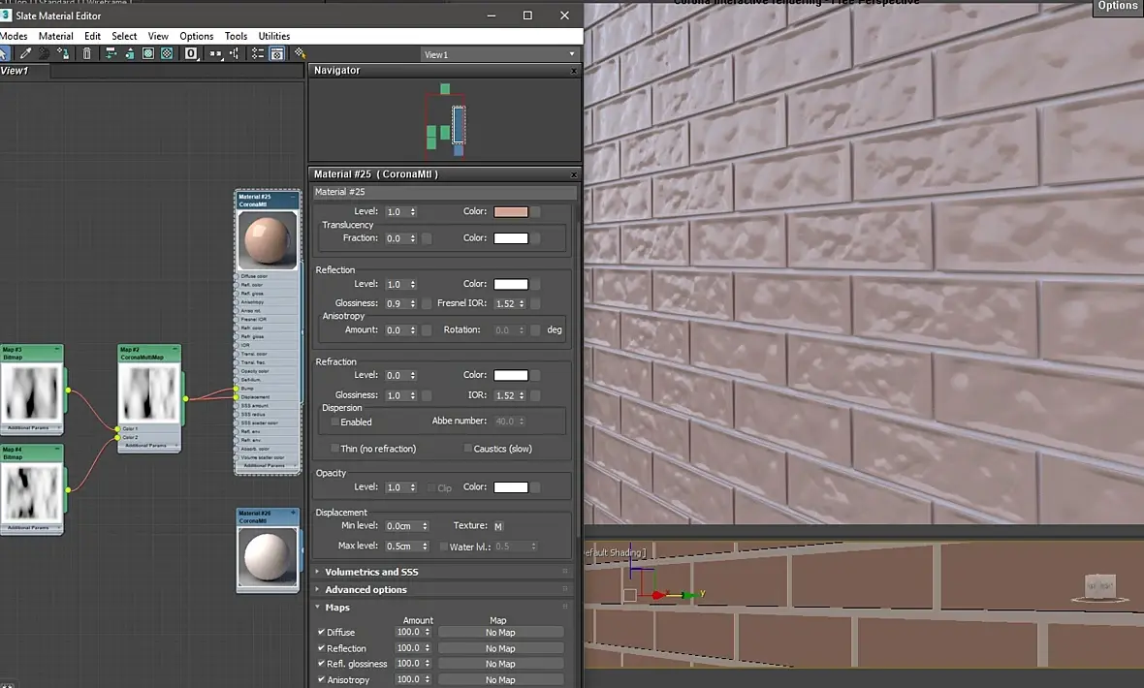Close the Navigator panel
1144x688 pixels.
(574, 71)
